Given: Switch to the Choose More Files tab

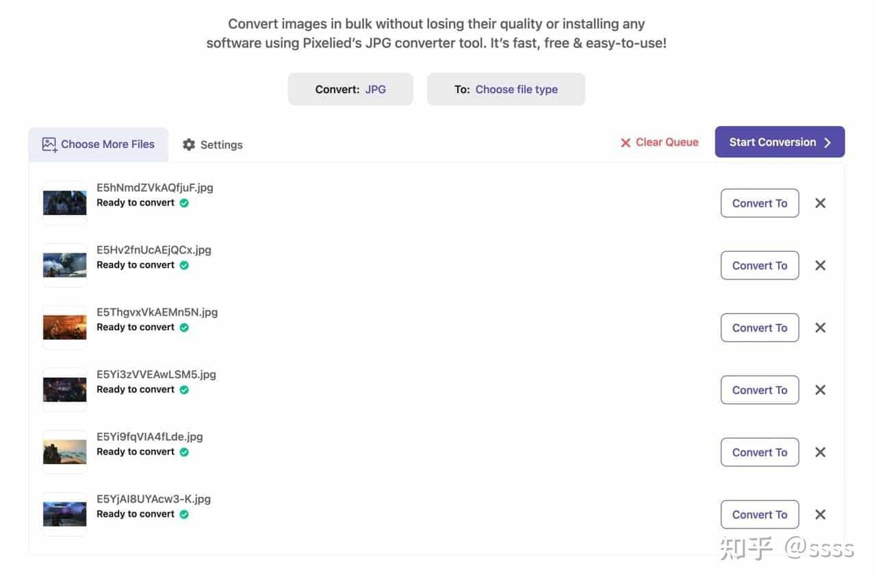Looking at the screenshot, I should [107, 144].
